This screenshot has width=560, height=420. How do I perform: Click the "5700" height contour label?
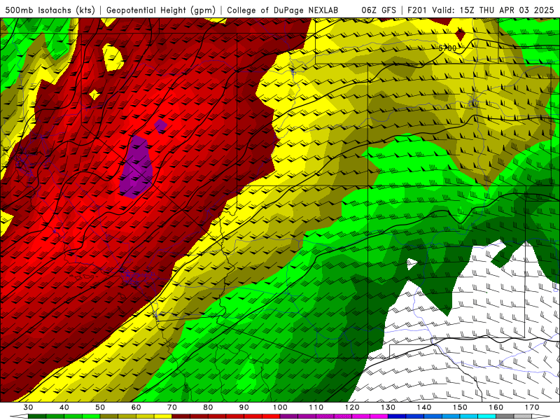pyautogui.click(x=447, y=48)
